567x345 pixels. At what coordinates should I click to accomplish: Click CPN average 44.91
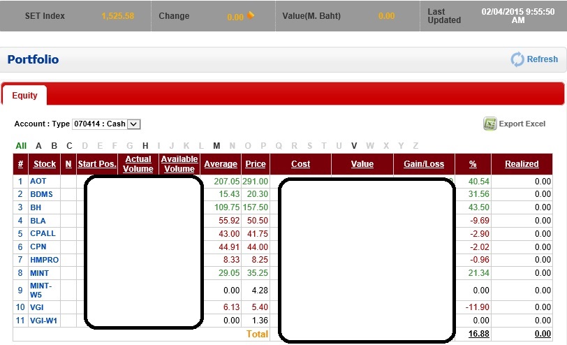229,247
